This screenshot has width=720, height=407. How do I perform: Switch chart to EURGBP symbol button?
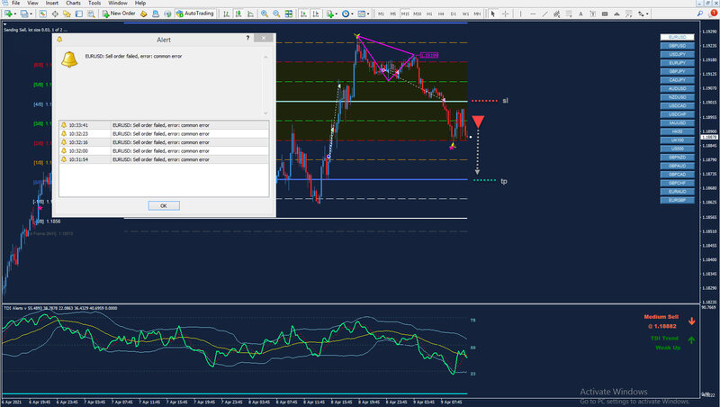678,200
